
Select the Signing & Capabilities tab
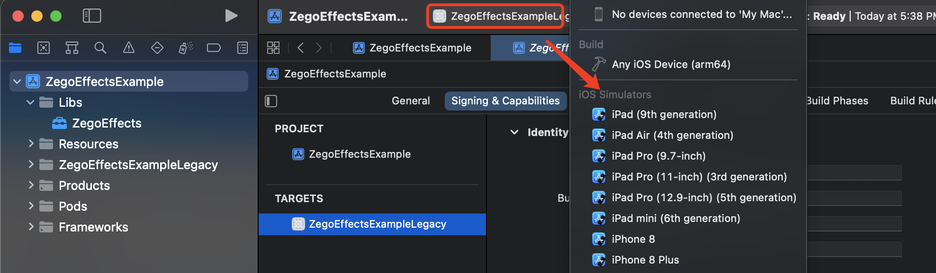[x=505, y=101]
